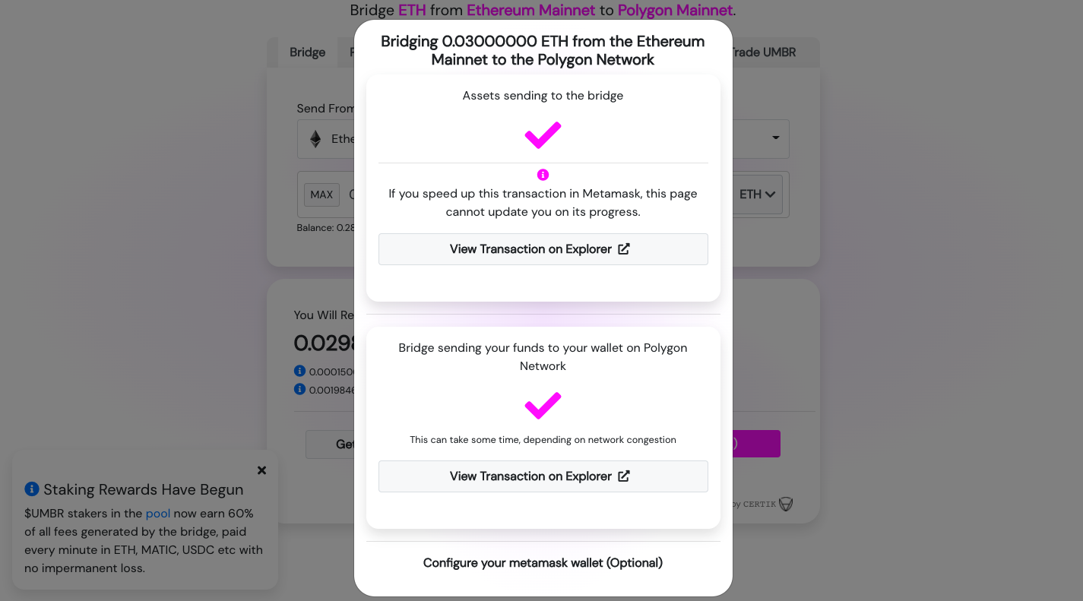
Task: Switch to the Bridge tab
Action: [x=307, y=52]
